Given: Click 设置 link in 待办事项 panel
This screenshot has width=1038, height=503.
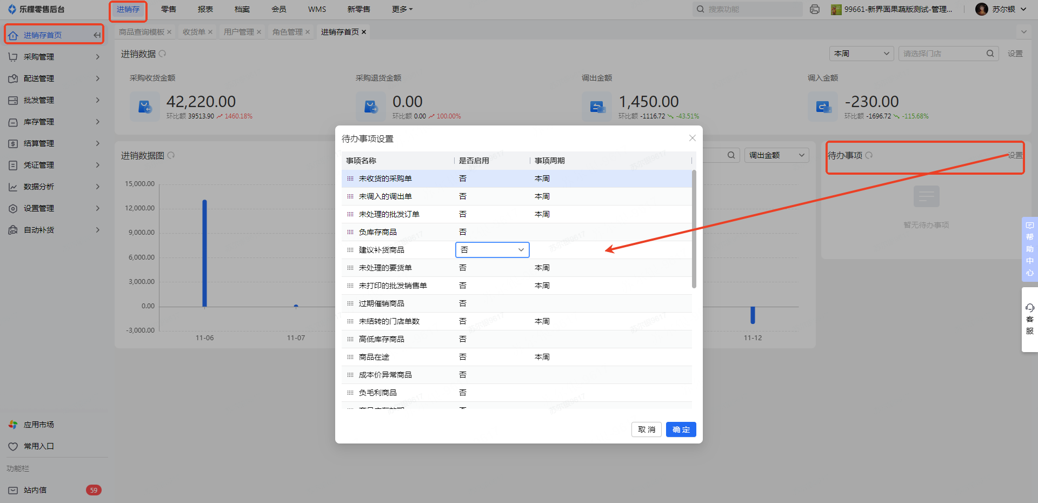Looking at the screenshot, I should click(1015, 155).
